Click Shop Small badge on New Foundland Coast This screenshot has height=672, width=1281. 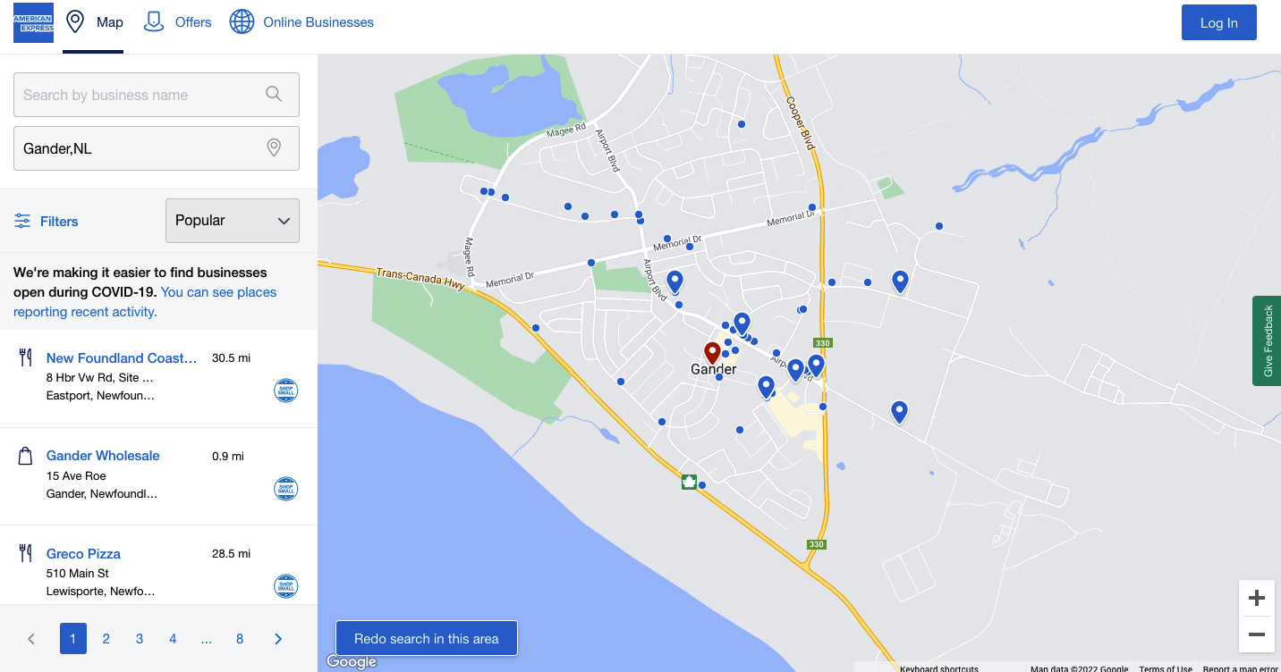click(285, 391)
